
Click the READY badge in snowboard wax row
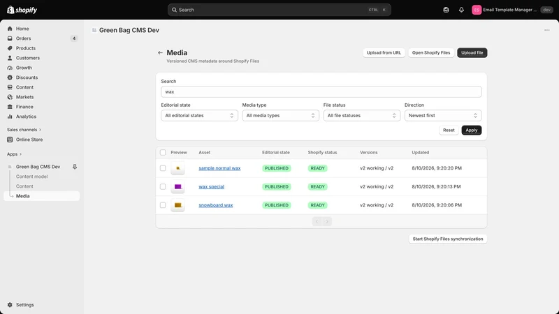point(317,205)
